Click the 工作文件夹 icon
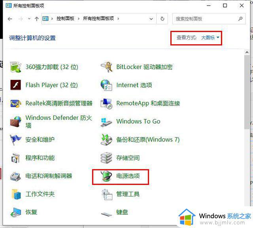253x228 pixels. [16, 194]
